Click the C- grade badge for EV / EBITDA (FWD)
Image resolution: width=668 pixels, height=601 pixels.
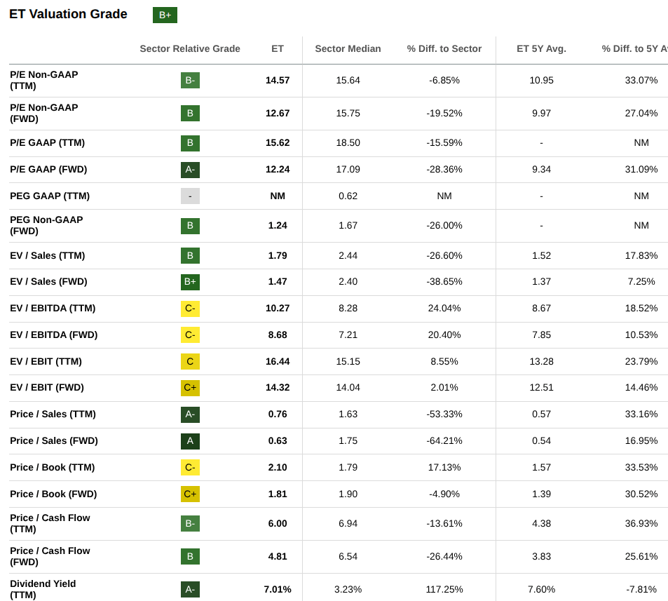tap(190, 335)
